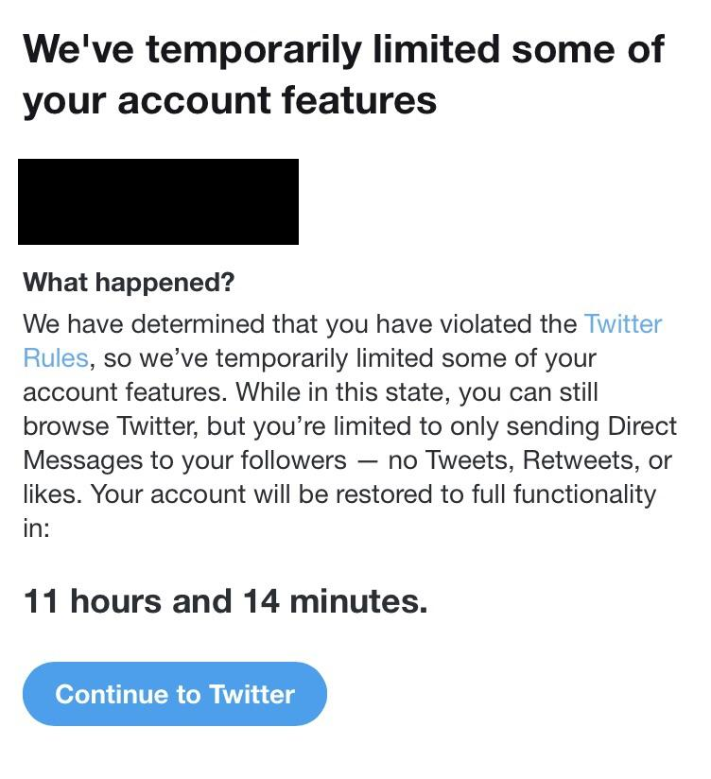Click the phrase "browse Twitter" in the paragraph
Image resolution: width=711 pixels, height=779 pixels.
coord(106,426)
